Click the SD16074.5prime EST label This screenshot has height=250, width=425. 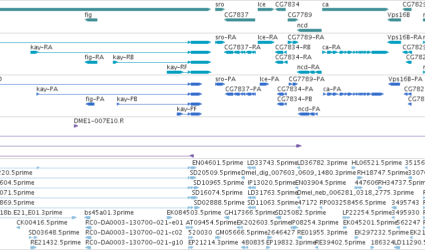pyautogui.click(x=217, y=193)
